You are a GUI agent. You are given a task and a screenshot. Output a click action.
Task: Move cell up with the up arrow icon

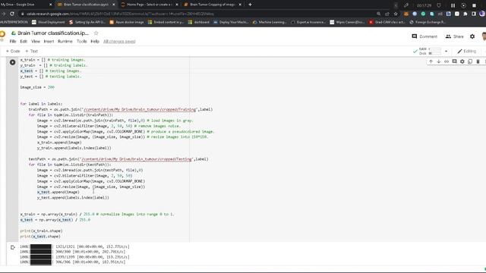pos(431,61)
